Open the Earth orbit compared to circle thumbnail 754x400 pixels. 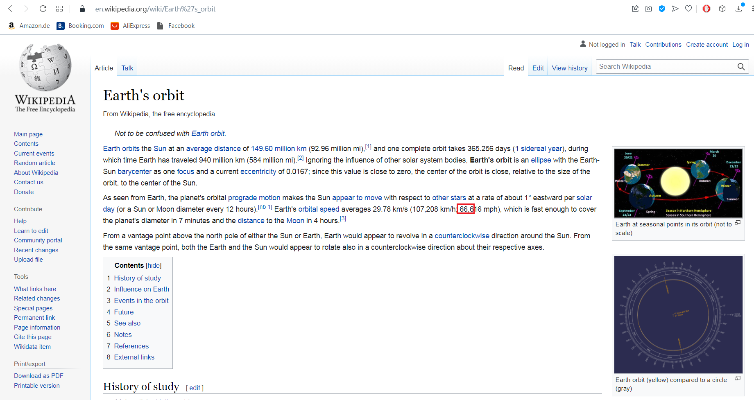click(x=678, y=314)
